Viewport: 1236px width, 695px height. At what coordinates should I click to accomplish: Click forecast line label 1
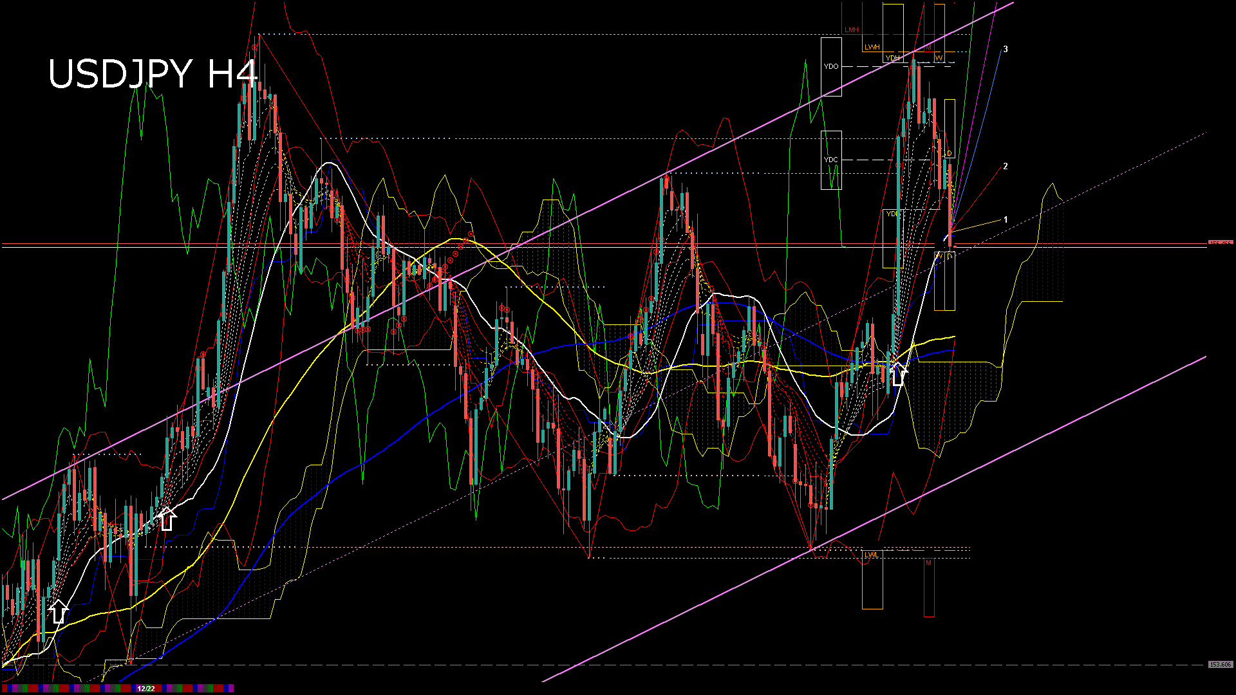coord(1006,220)
